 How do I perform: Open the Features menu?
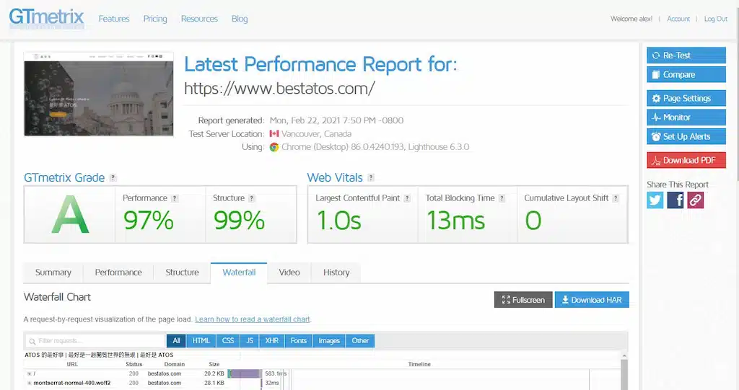[114, 19]
